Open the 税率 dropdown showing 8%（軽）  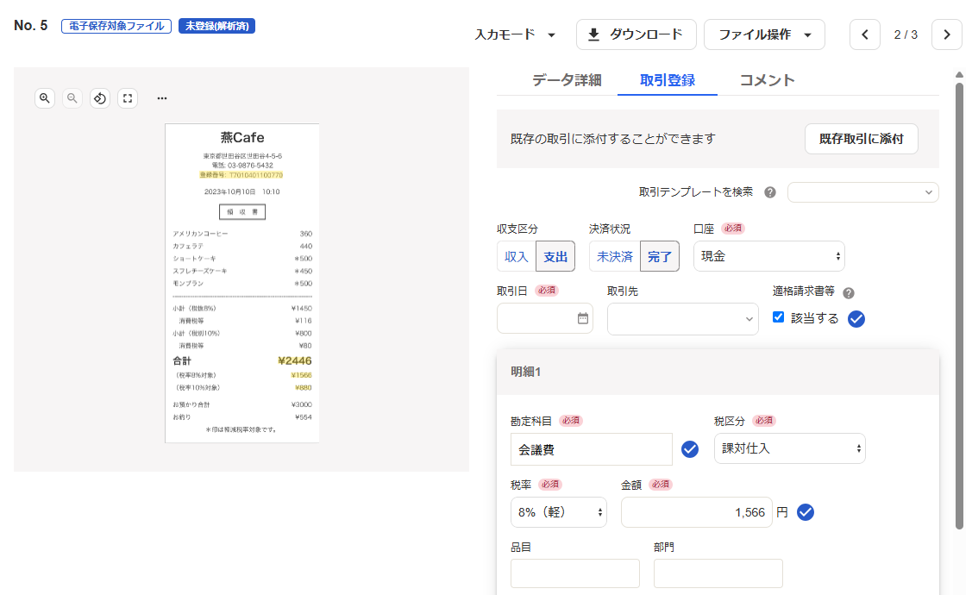[559, 512]
